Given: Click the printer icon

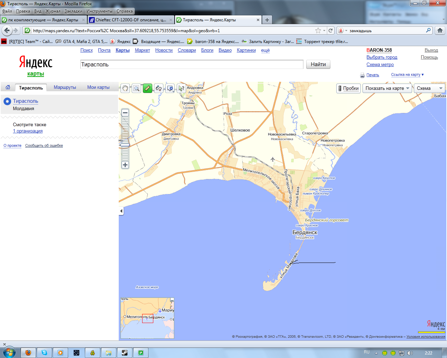Looking at the screenshot, I should click(362, 75).
